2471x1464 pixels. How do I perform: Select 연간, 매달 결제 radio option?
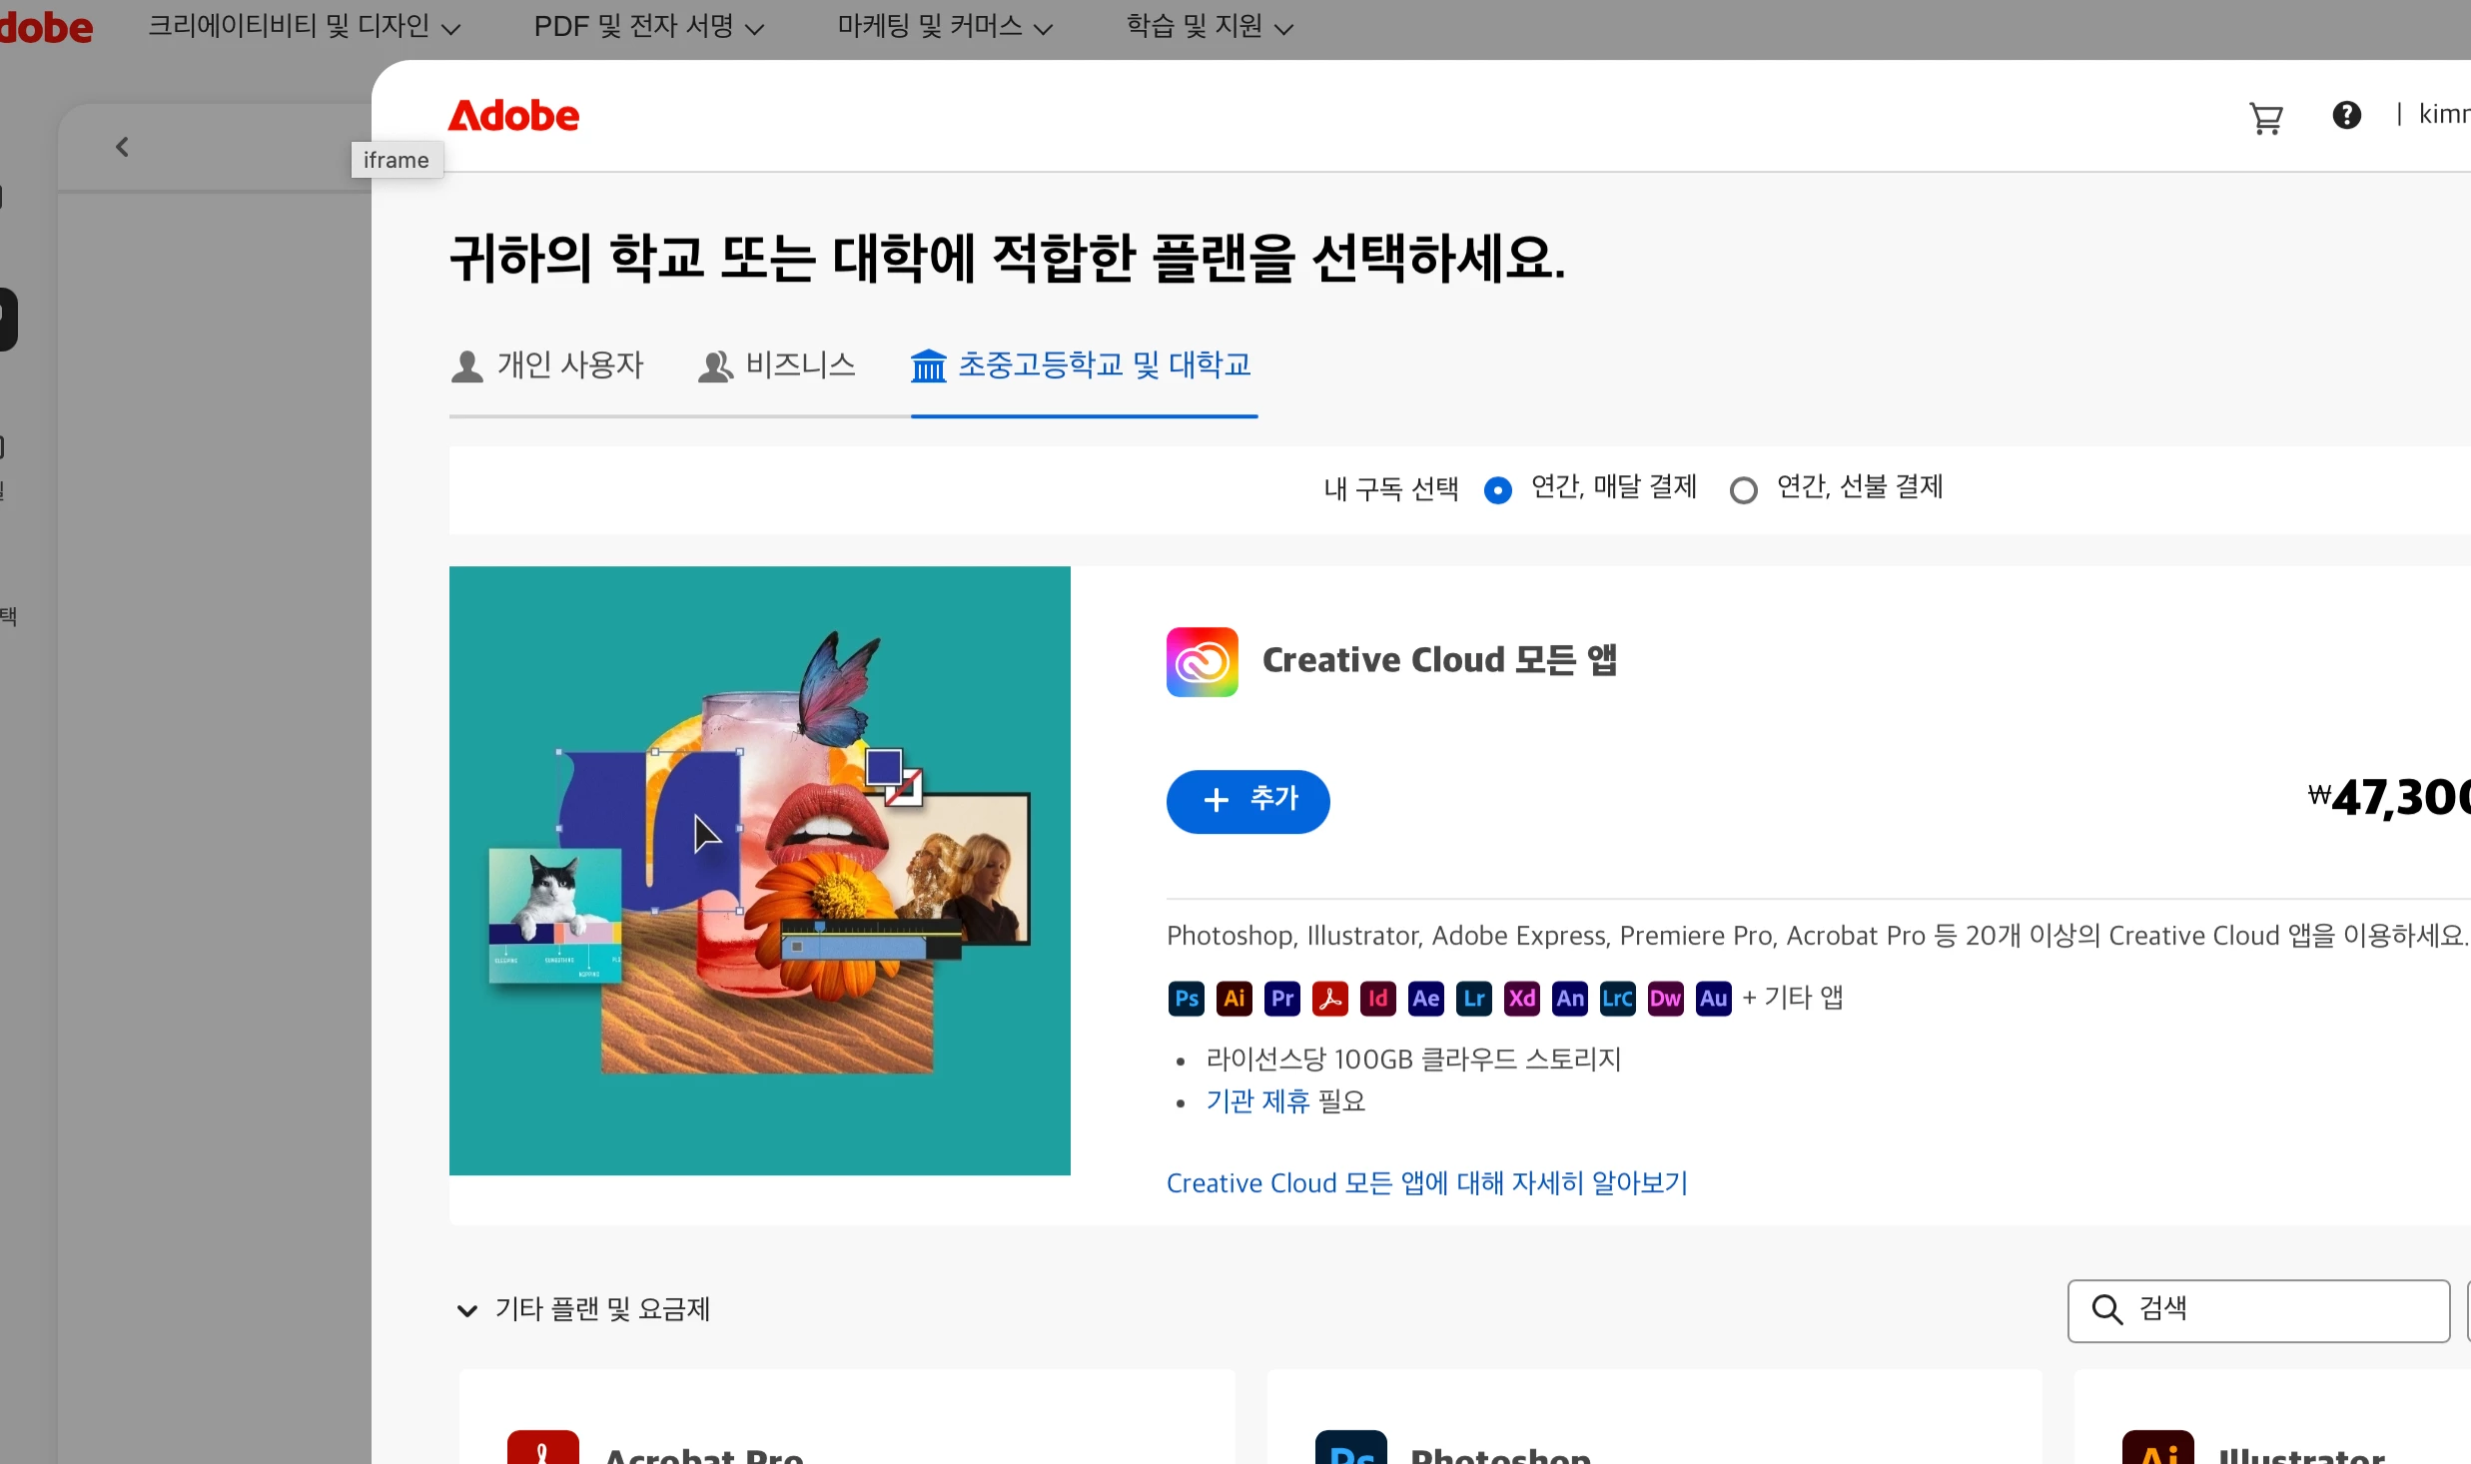[x=1497, y=490]
